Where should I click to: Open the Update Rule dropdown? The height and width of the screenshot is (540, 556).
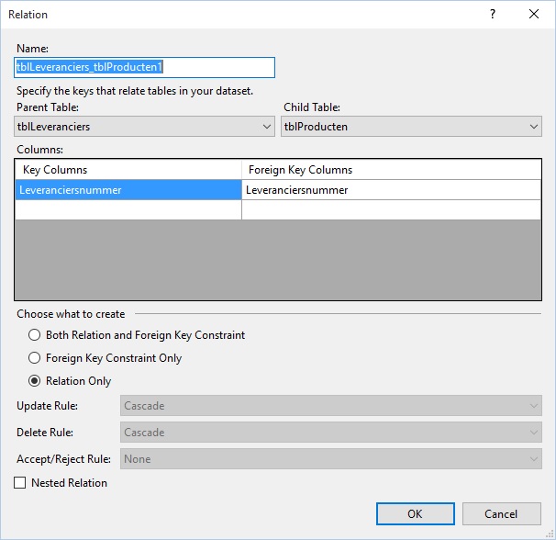331,405
